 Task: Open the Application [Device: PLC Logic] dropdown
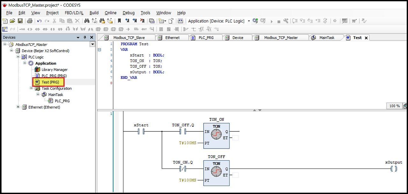tap(249, 21)
